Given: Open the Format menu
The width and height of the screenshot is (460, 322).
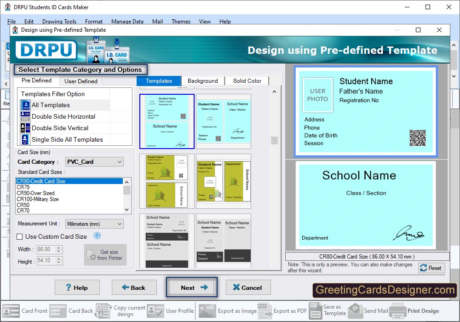Looking at the screenshot, I should pos(94,22).
